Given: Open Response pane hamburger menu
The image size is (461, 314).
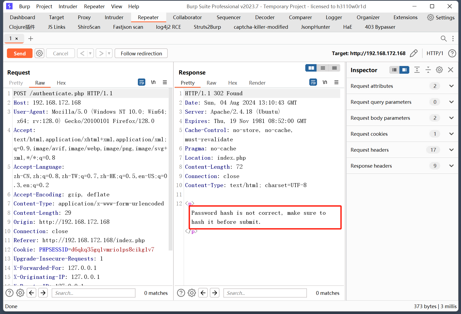Looking at the screenshot, I should 336,82.
